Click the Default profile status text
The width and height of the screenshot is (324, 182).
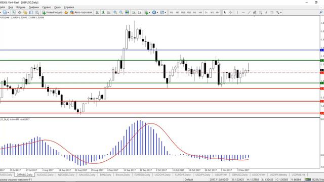click(x=189, y=180)
